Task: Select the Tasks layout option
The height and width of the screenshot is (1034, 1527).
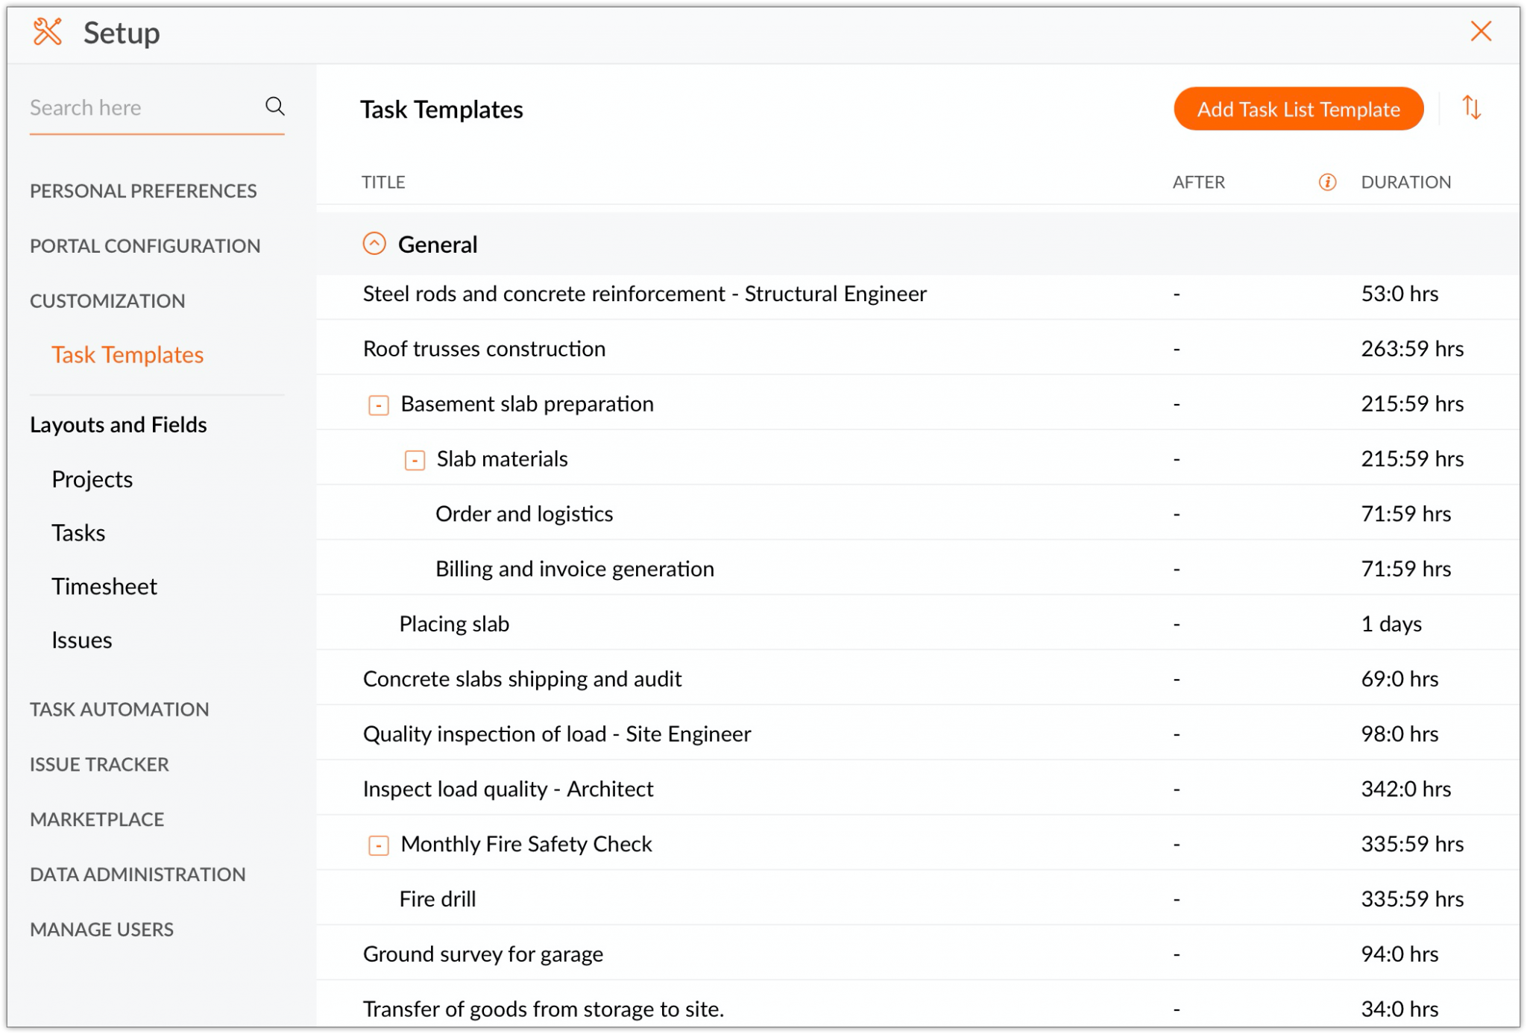Action: pyautogui.click(x=78, y=532)
